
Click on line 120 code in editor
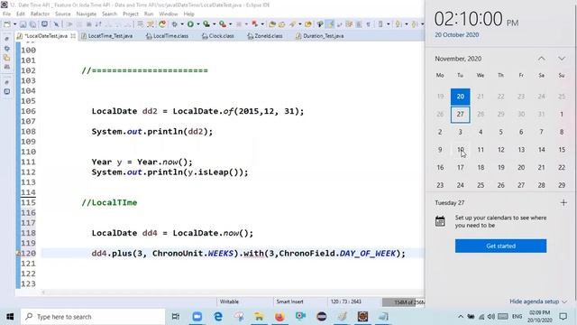248,254
